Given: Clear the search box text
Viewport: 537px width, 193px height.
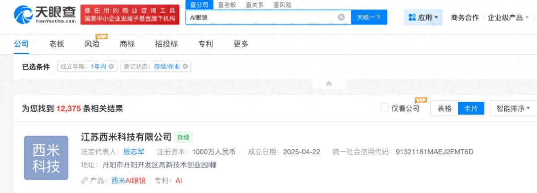Looking at the screenshot, I should (x=341, y=17).
